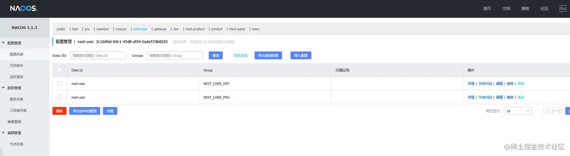Open 高级查询 advanced search
Viewport: 570px width, 156px height.
[x=241, y=55]
